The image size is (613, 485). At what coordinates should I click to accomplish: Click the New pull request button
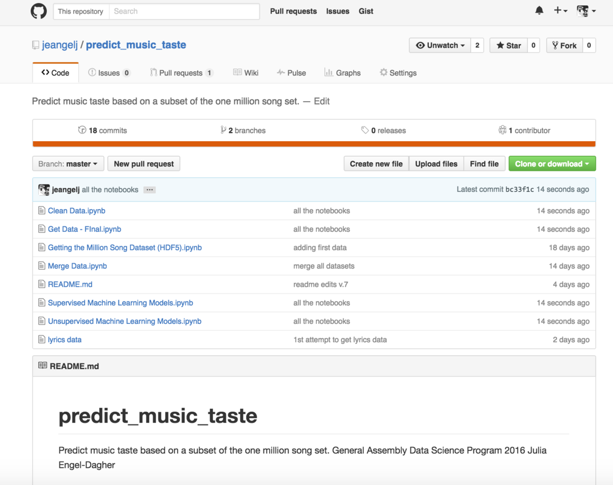(x=144, y=164)
